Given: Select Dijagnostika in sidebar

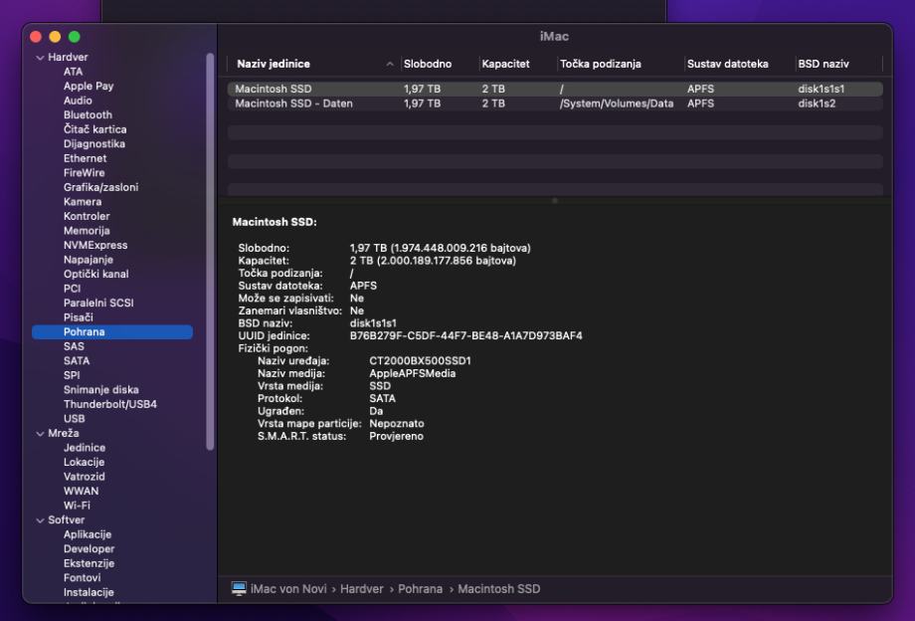Looking at the screenshot, I should pos(93,144).
